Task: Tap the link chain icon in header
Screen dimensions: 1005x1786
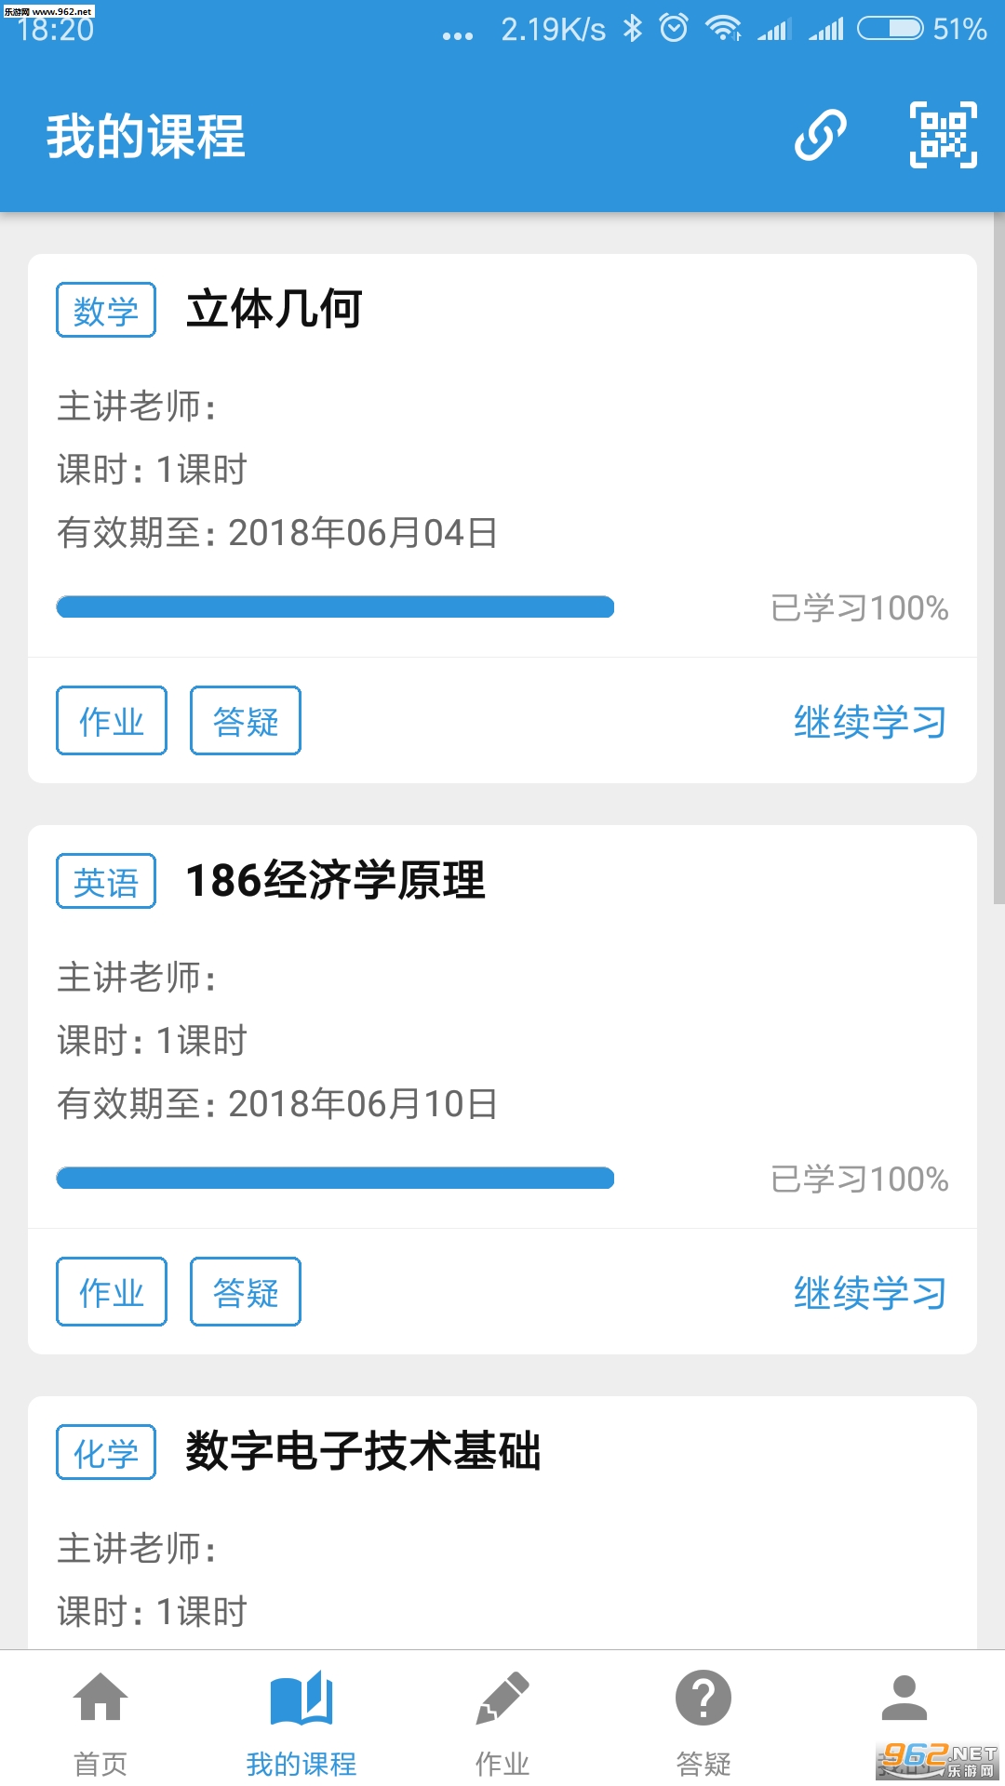Action: click(820, 135)
